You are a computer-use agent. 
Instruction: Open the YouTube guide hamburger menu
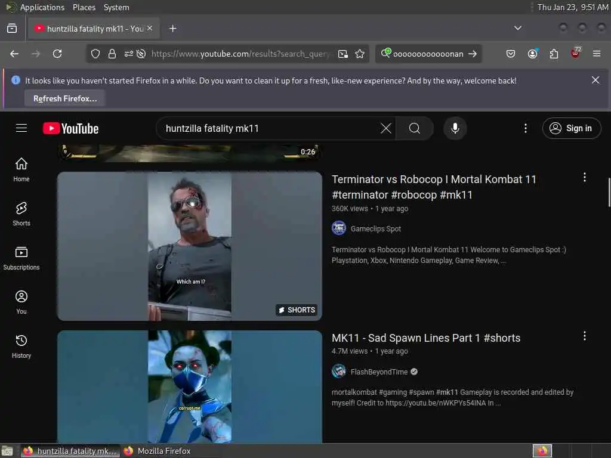[21, 128]
